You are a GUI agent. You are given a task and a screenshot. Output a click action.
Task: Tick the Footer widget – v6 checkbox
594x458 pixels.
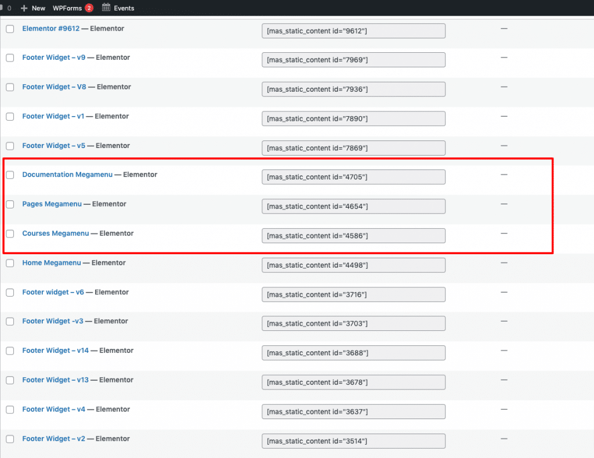click(10, 293)
